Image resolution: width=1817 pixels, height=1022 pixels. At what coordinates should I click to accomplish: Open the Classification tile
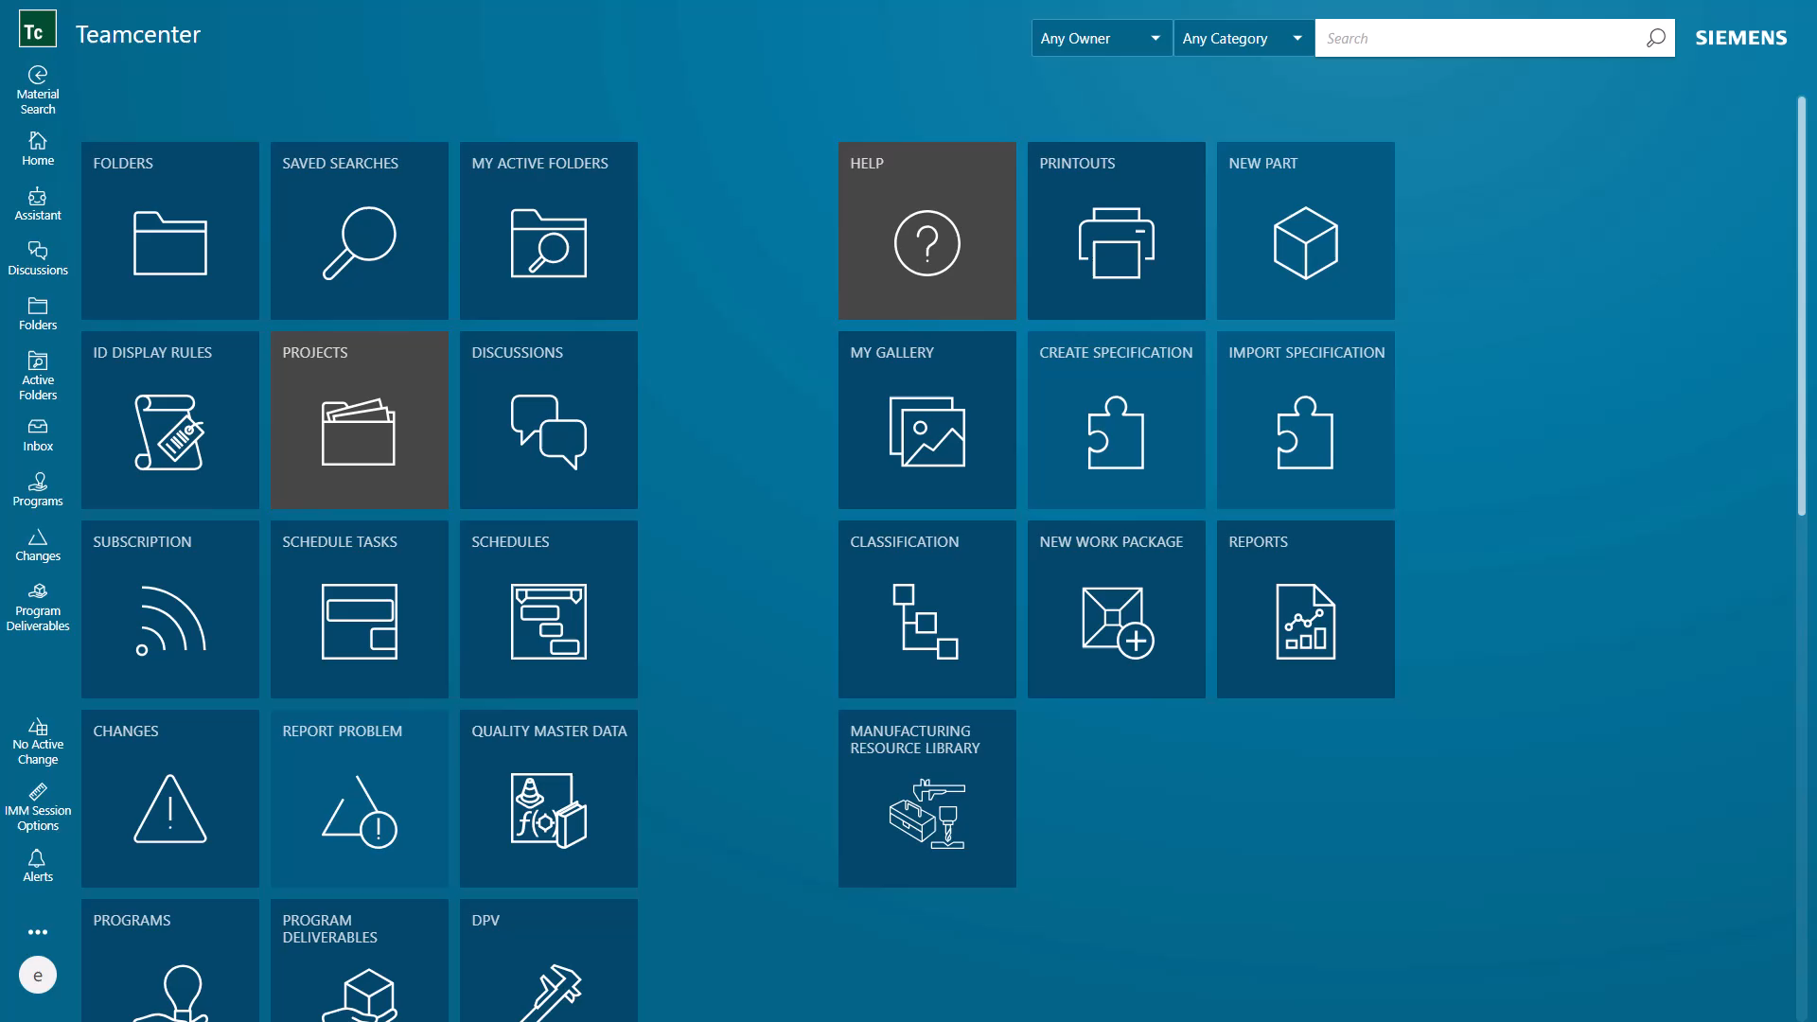tap(926, 608)
